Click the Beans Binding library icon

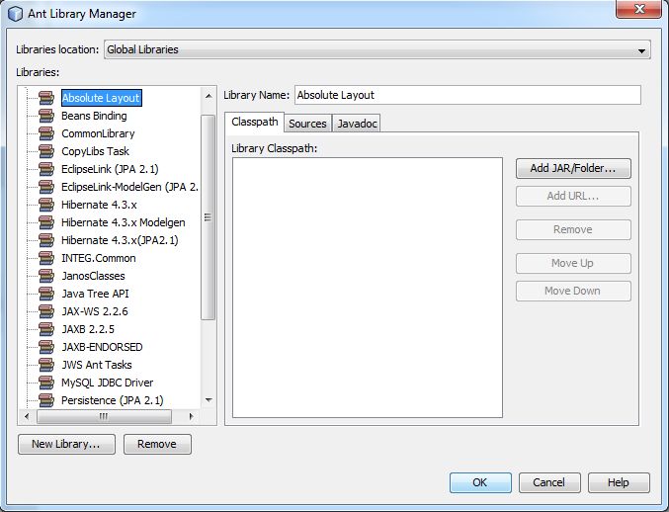tap(46, 116)
